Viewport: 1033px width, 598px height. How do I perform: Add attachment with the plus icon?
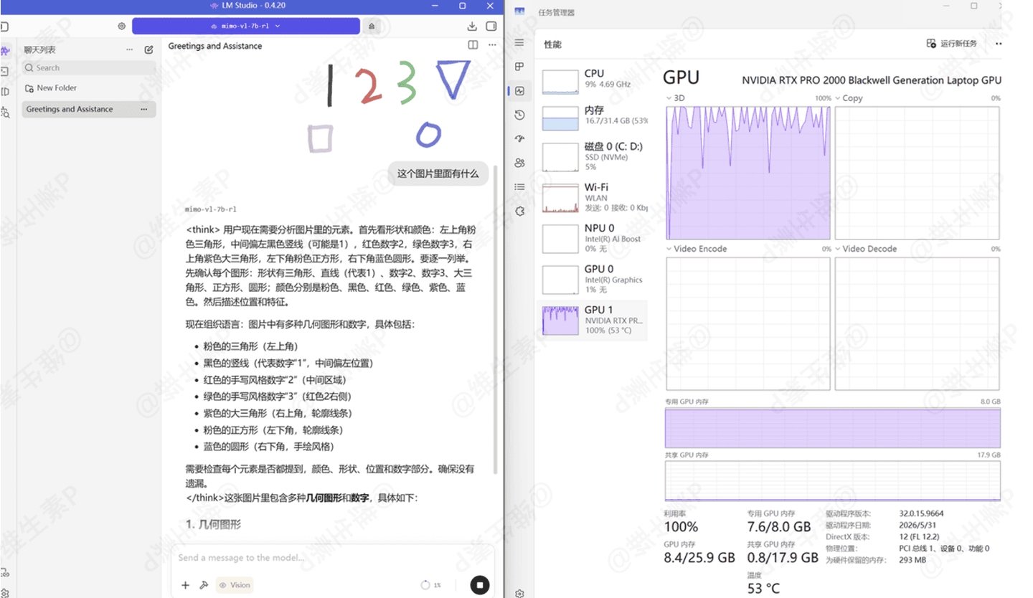(x=185, y=585)
